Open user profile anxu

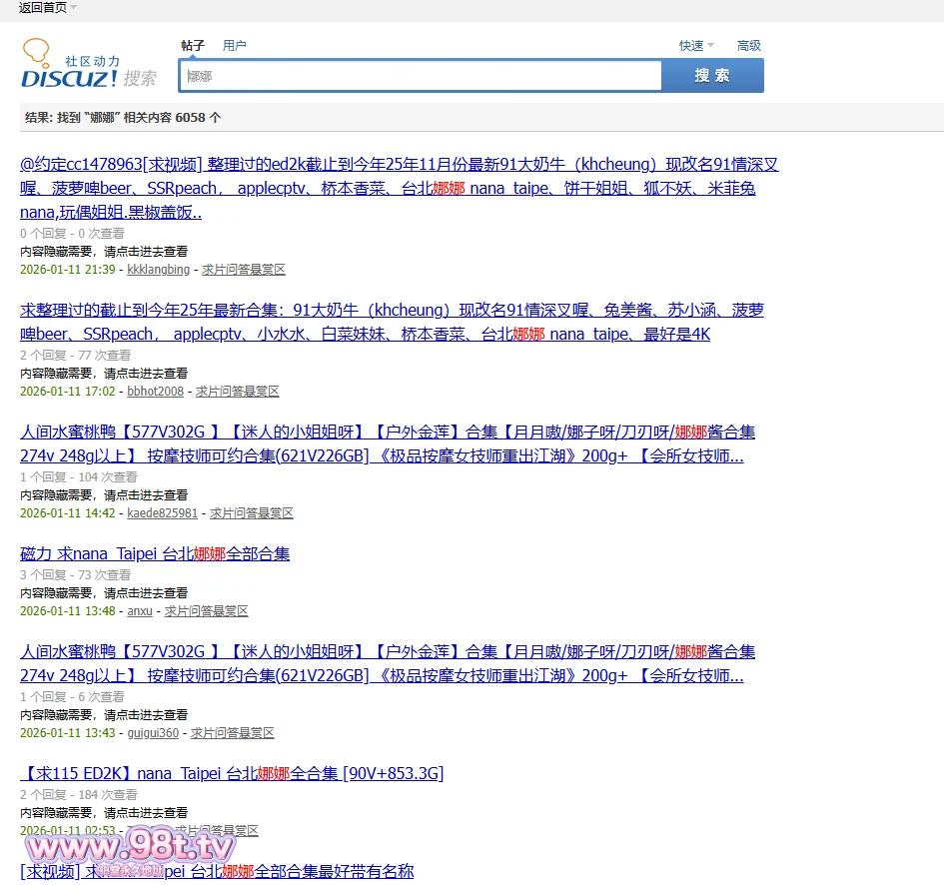[140, 611]
